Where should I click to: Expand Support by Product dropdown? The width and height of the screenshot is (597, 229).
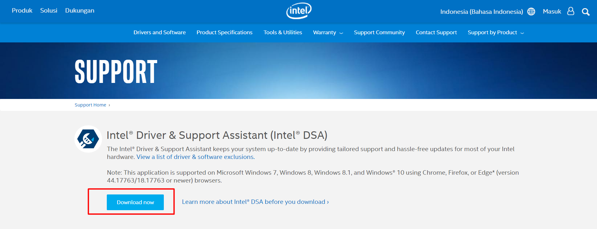click(496, 33)
